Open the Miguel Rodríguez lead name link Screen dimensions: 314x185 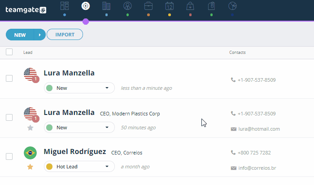coord(75,151)
